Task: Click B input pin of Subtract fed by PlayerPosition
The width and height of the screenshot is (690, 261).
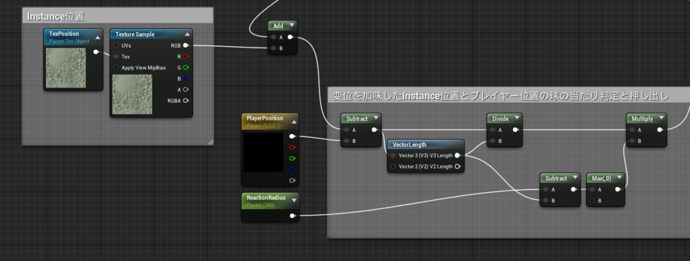Action: click(x=346, y=141)
